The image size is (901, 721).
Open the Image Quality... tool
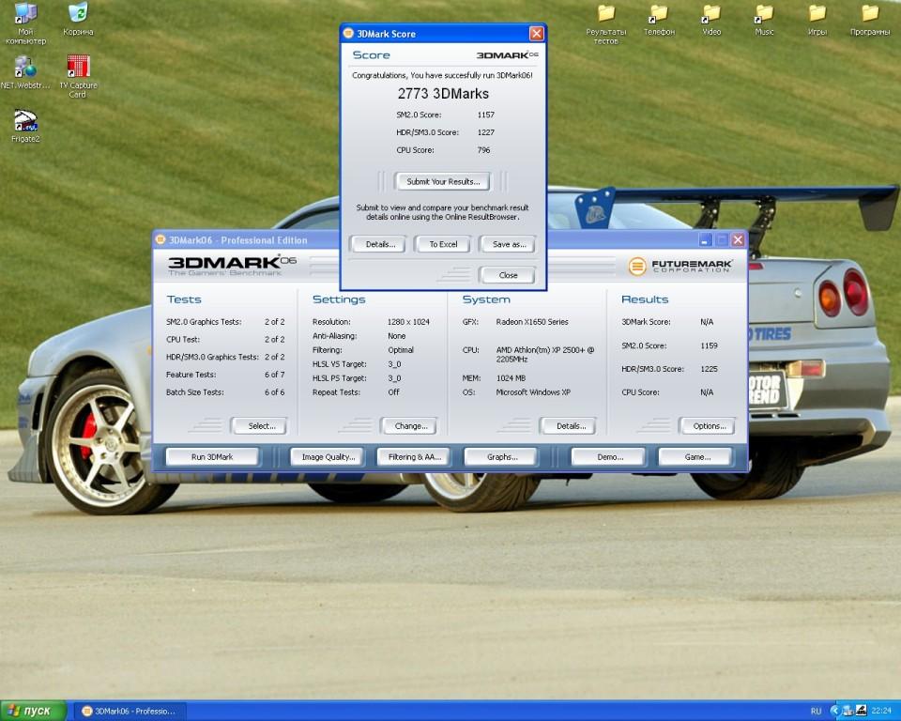[328, 457]
